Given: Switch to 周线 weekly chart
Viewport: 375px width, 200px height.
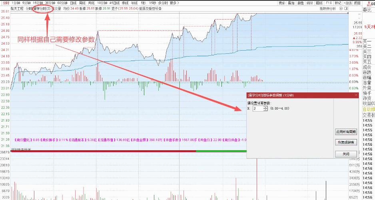Looking at the screenshot, I should tap(82, 3).
